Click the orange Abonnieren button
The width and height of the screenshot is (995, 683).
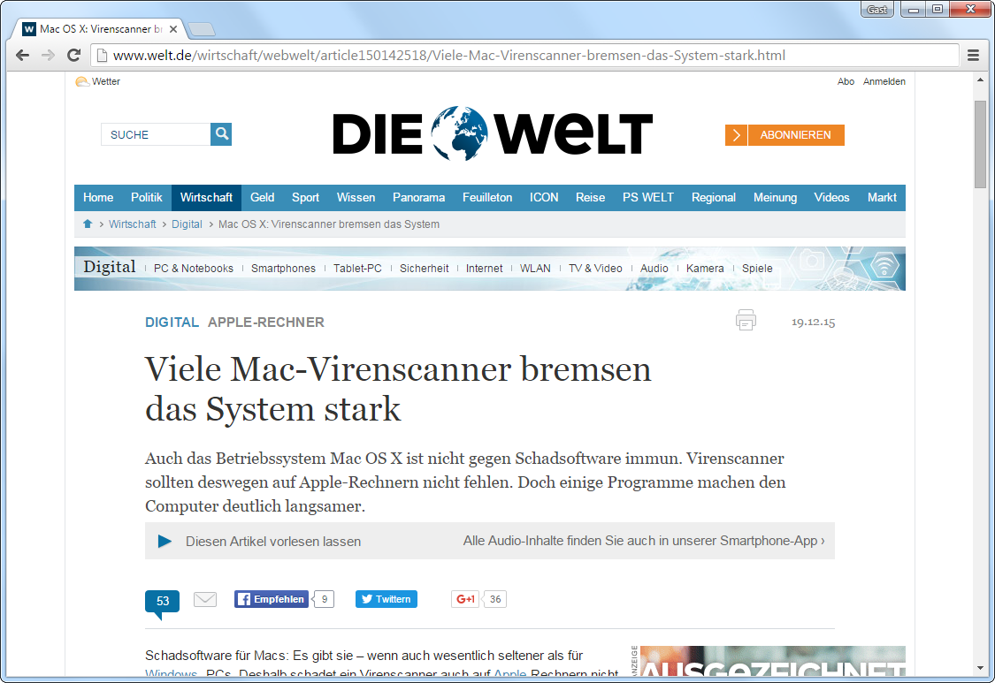(x=785, y=135)
